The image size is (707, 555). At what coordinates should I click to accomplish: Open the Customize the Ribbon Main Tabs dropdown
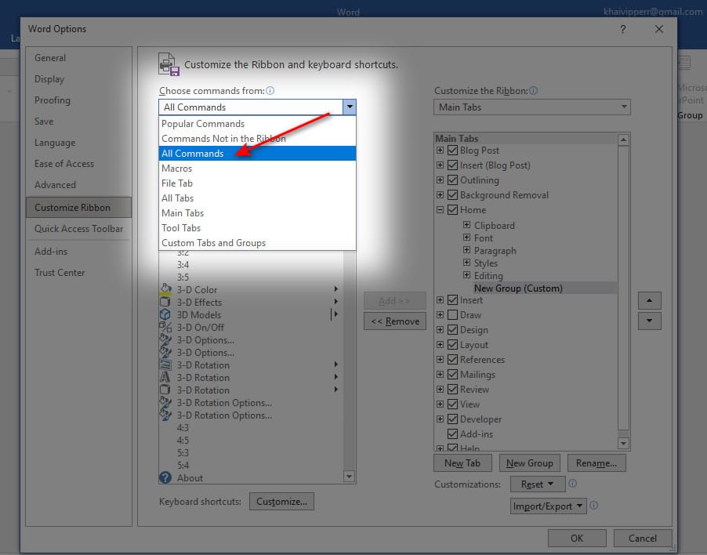click(x=532, y=107)
